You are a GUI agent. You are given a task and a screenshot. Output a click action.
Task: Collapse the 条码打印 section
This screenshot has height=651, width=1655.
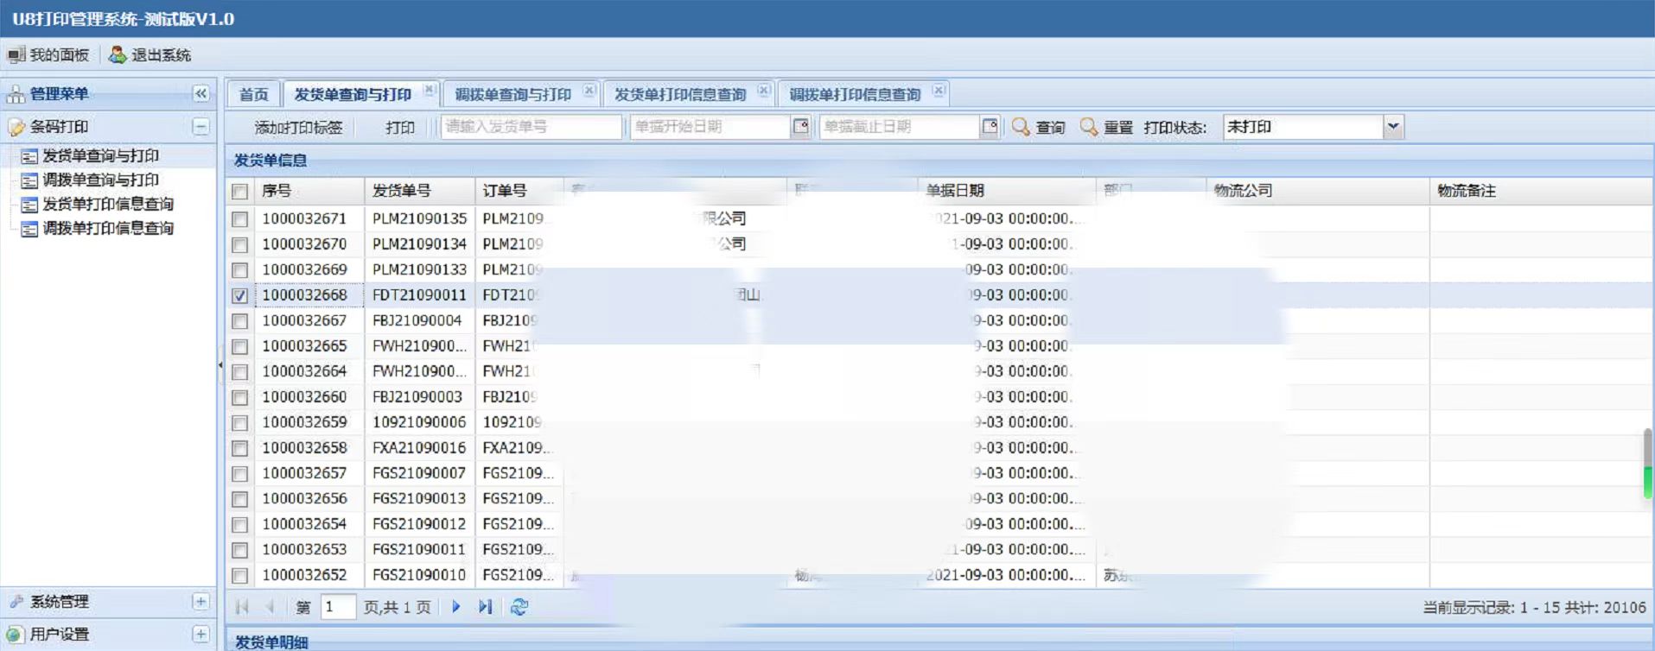[x=201, y=127]
